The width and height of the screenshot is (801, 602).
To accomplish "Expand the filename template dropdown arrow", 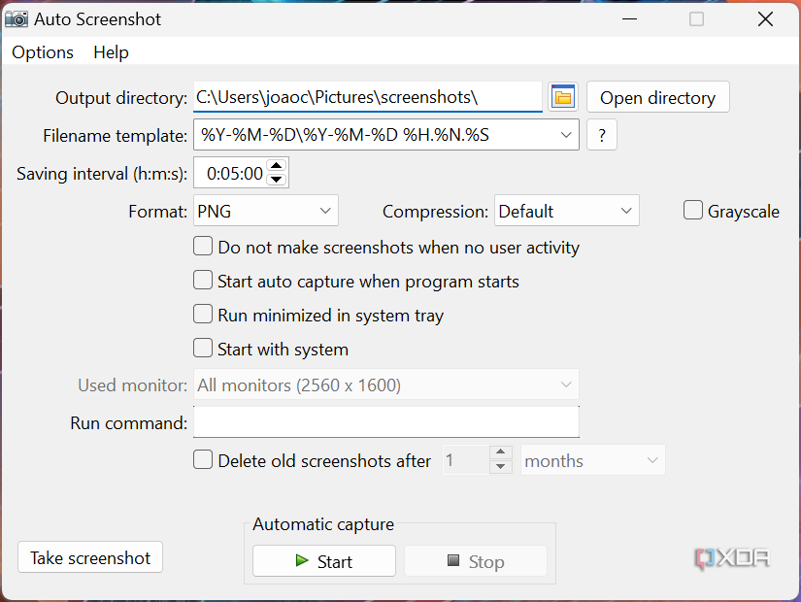I will pyautogui.click(x=566, y=135).
